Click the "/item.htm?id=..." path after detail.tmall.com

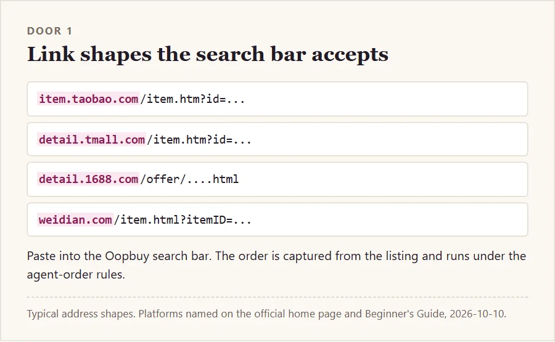tap(199, 140)
